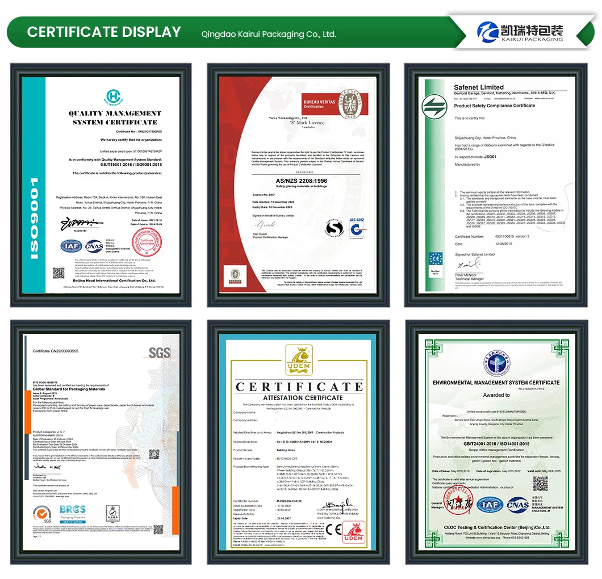Open the SGS packaging materials certificate frame
Screen dimensions: 602x579
click(101, 442)
